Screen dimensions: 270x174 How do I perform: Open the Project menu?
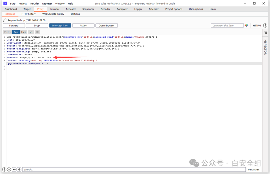coord(23,4)
